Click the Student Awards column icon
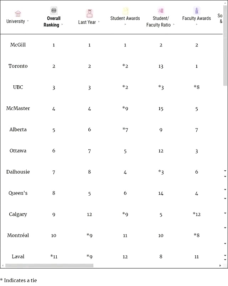The image size is (228, 286). [125, 11]
